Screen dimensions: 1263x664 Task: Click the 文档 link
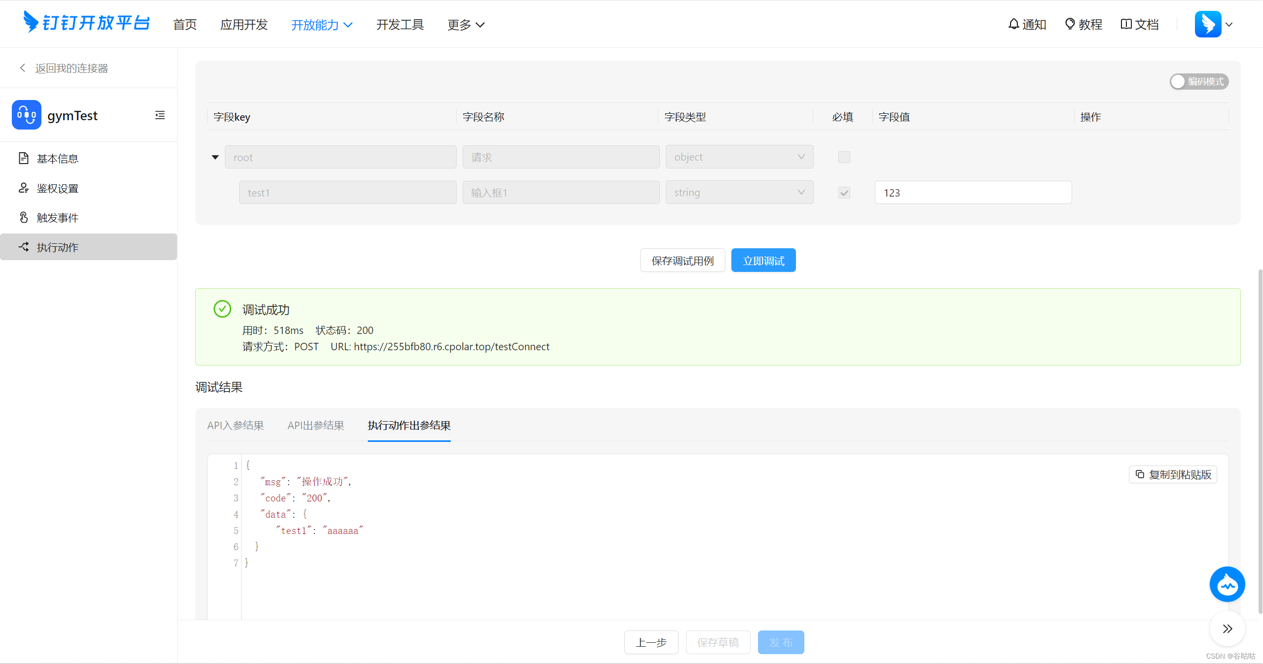pyautogui.click(x=1140, y=24)
